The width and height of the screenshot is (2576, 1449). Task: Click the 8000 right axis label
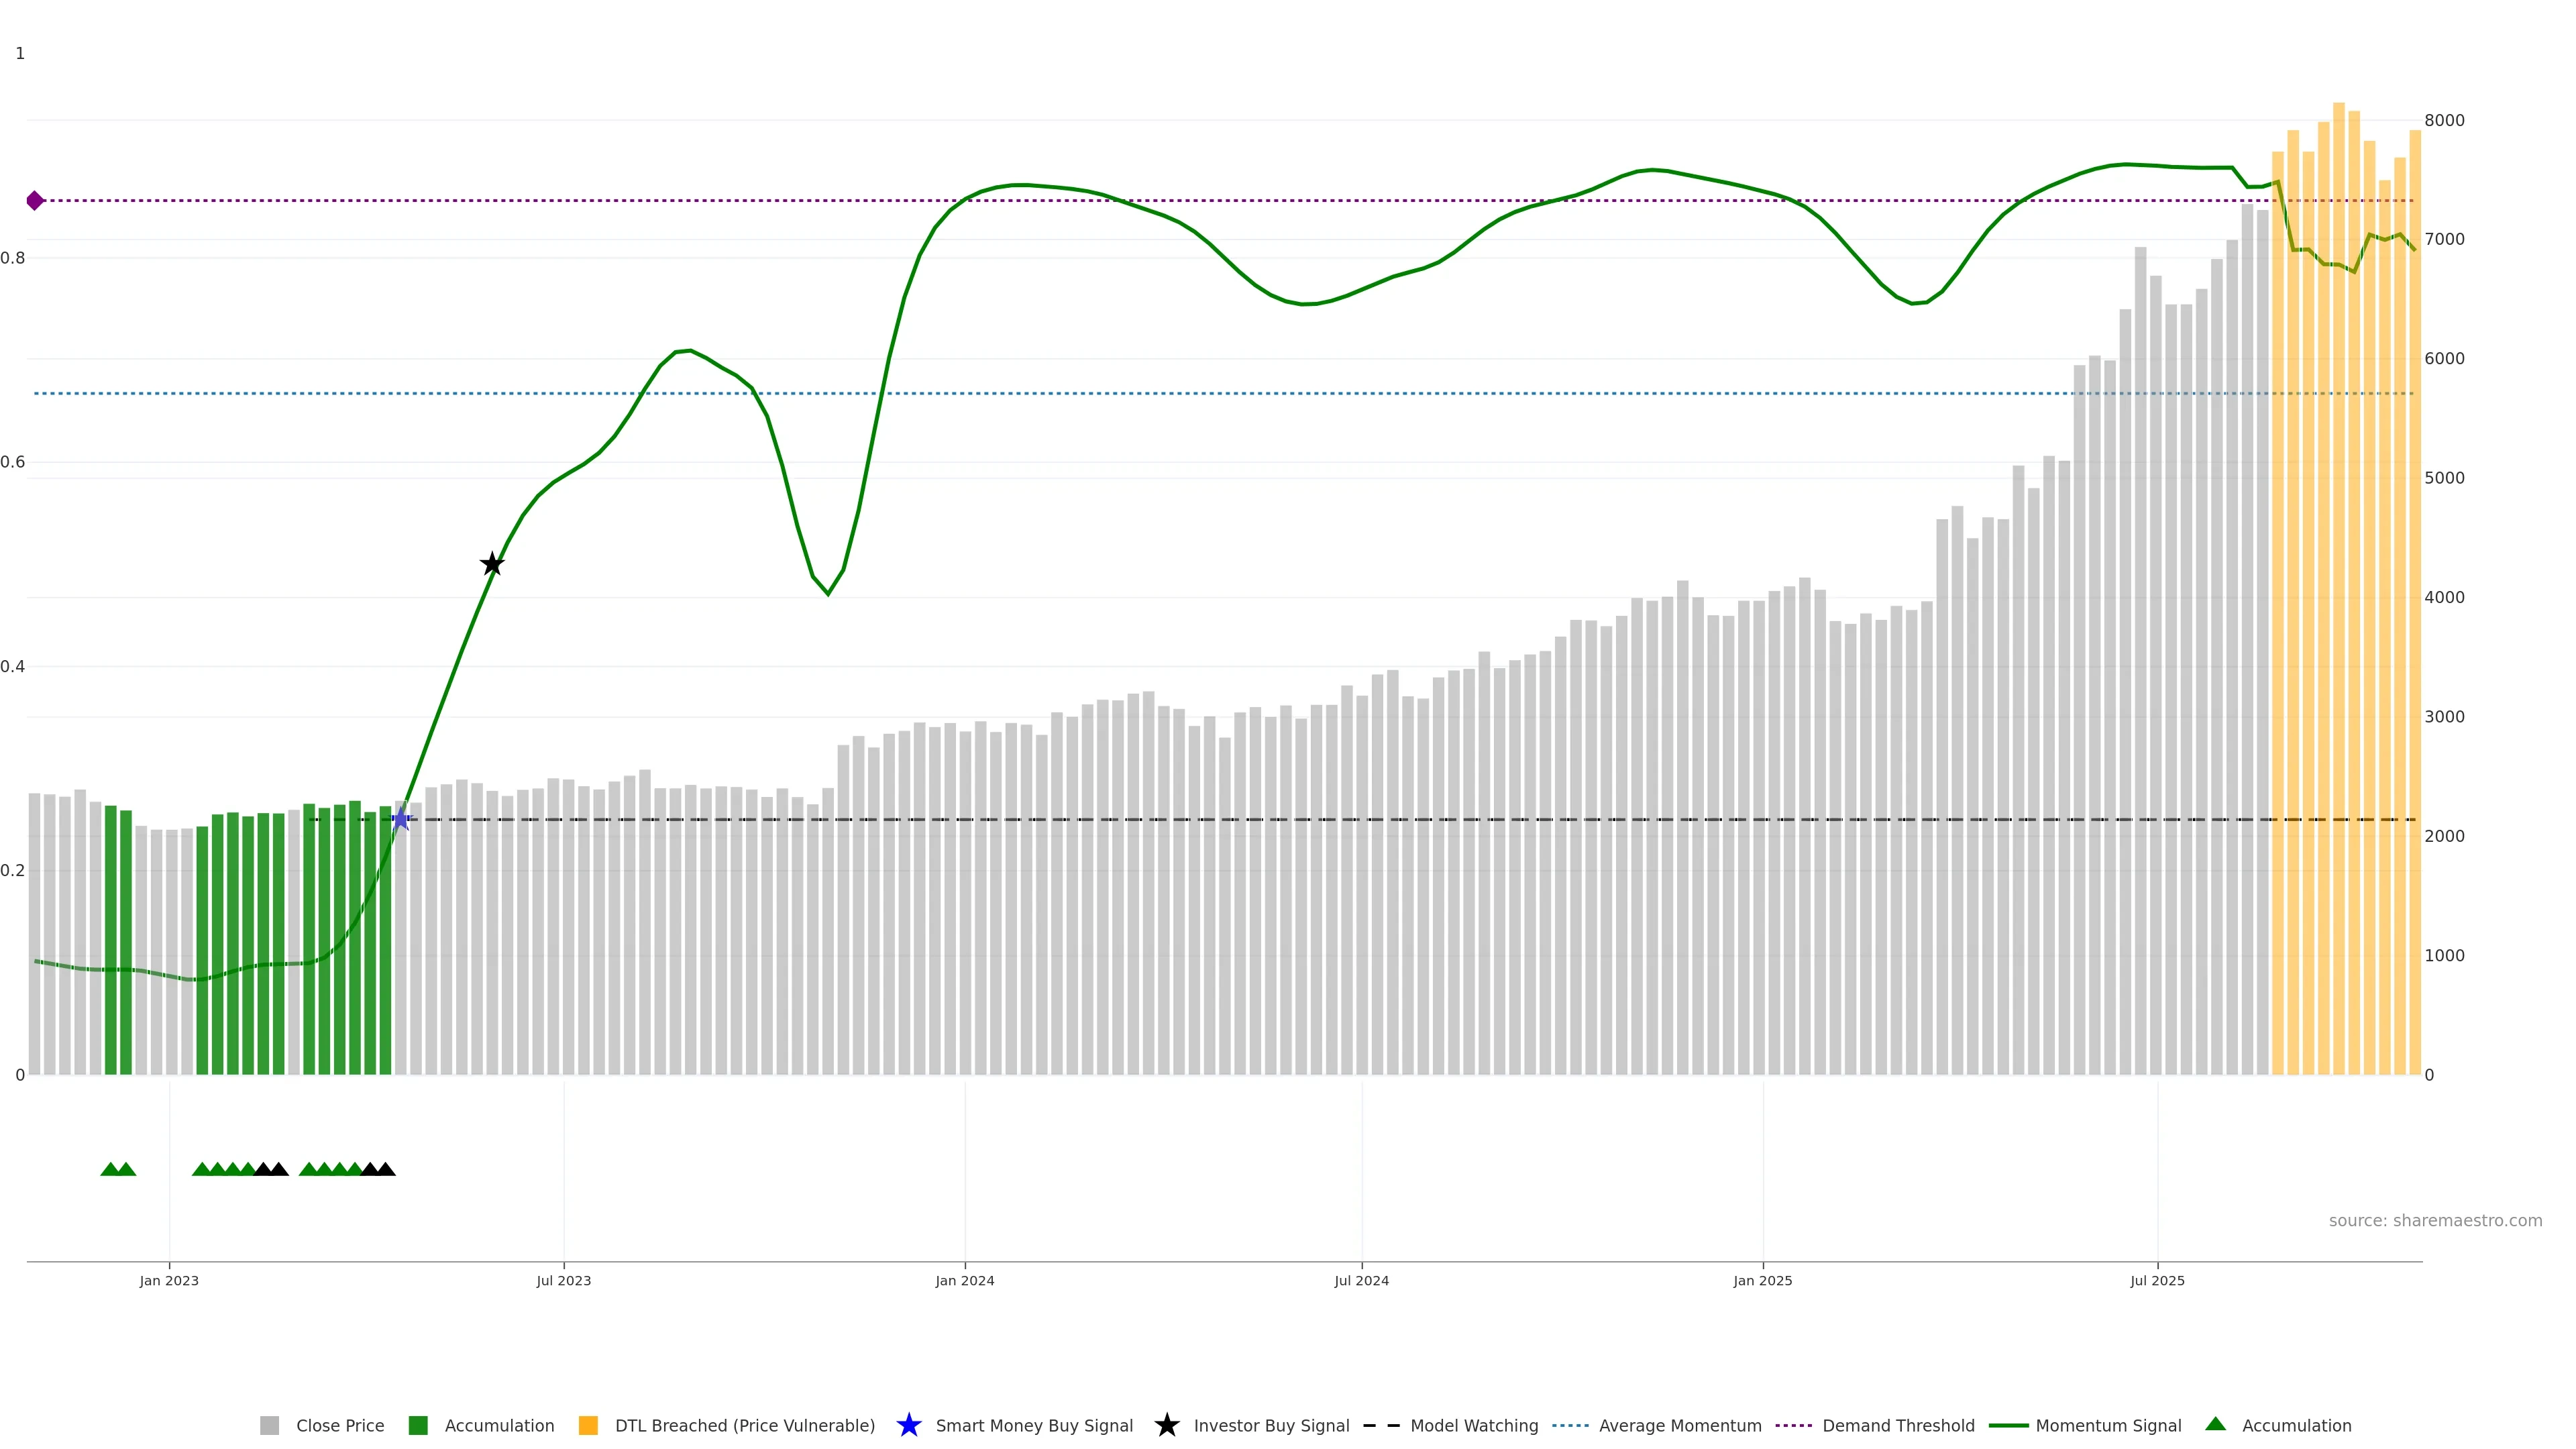(2444, 121)
